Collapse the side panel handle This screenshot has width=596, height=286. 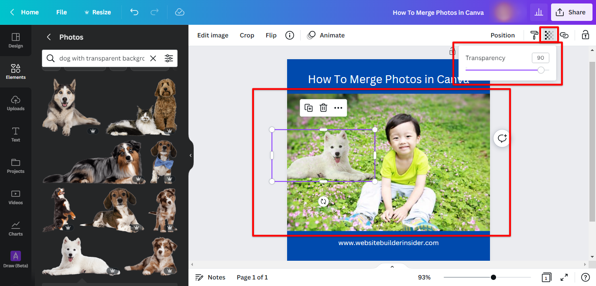coord(191,155)
